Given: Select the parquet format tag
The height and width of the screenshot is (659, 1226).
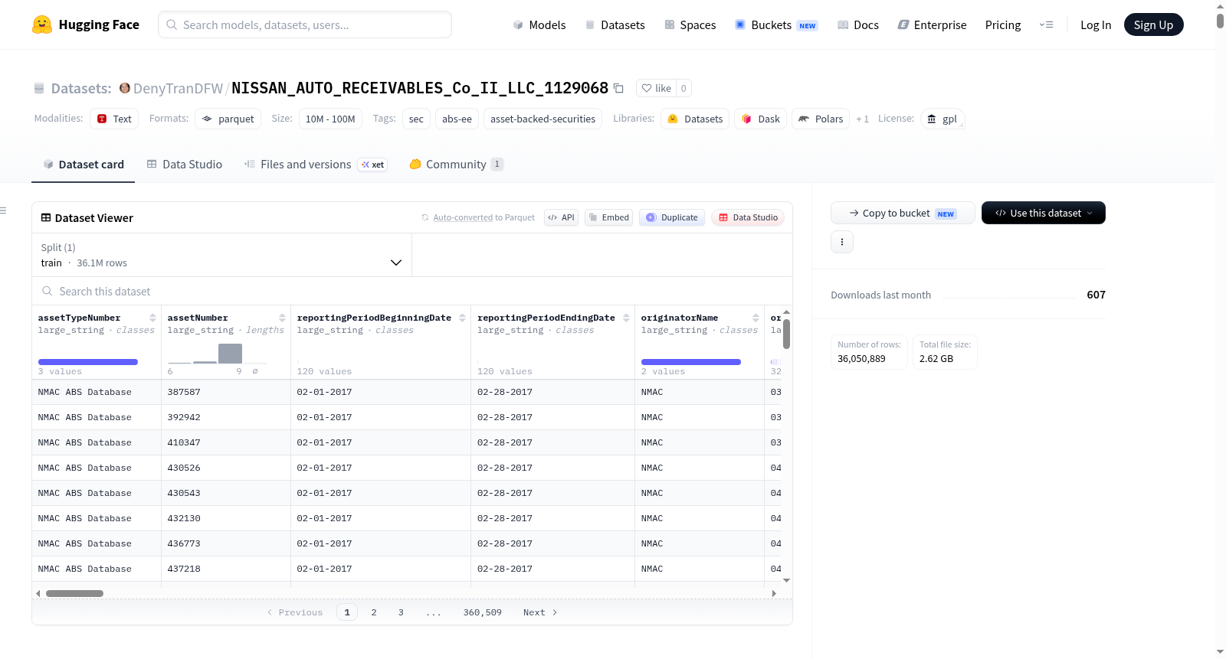Looking at the screenshot, I should (x=228, y=119).
